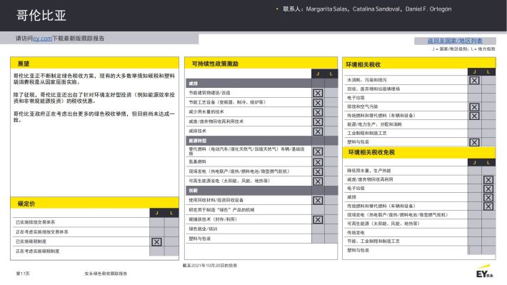
Task: Click the 返回至国家/地区列表 link
Action: (x=455, y=41)
